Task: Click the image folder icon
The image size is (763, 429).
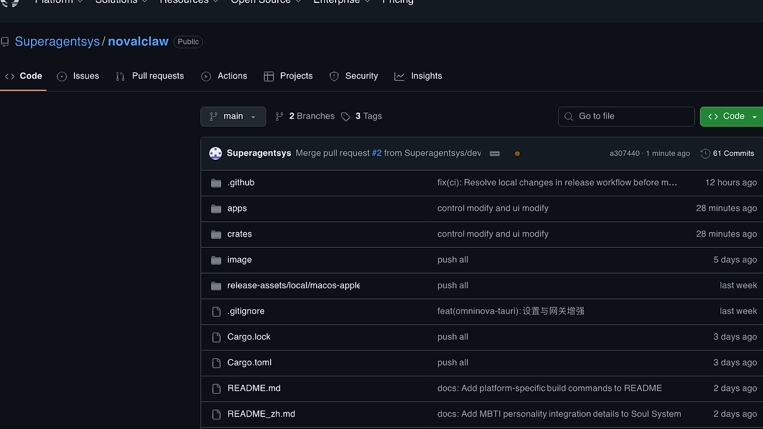Action: coord(216,260)
